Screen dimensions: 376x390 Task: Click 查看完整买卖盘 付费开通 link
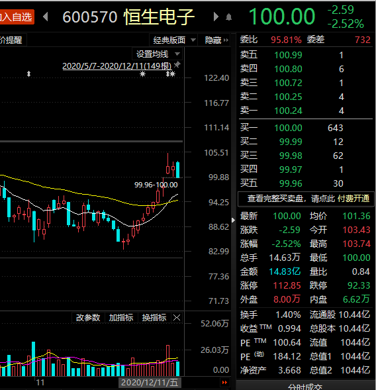tap(306, 199)
